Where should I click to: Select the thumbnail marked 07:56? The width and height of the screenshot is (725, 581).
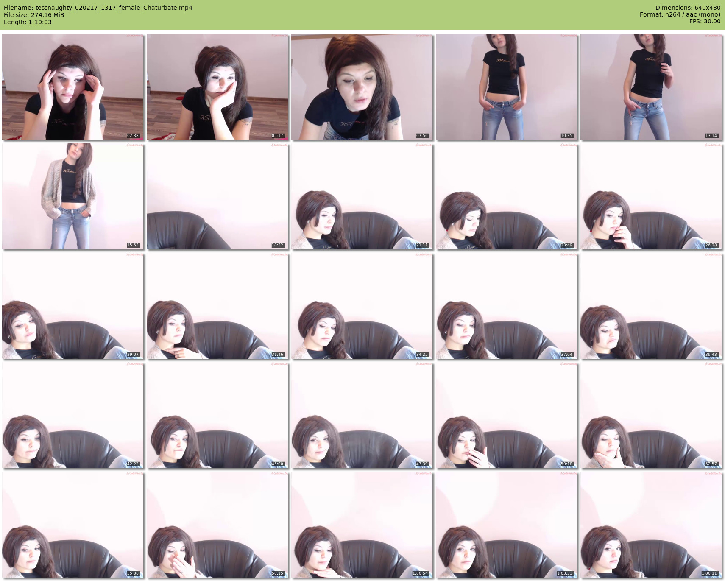[x=362, y=87]
